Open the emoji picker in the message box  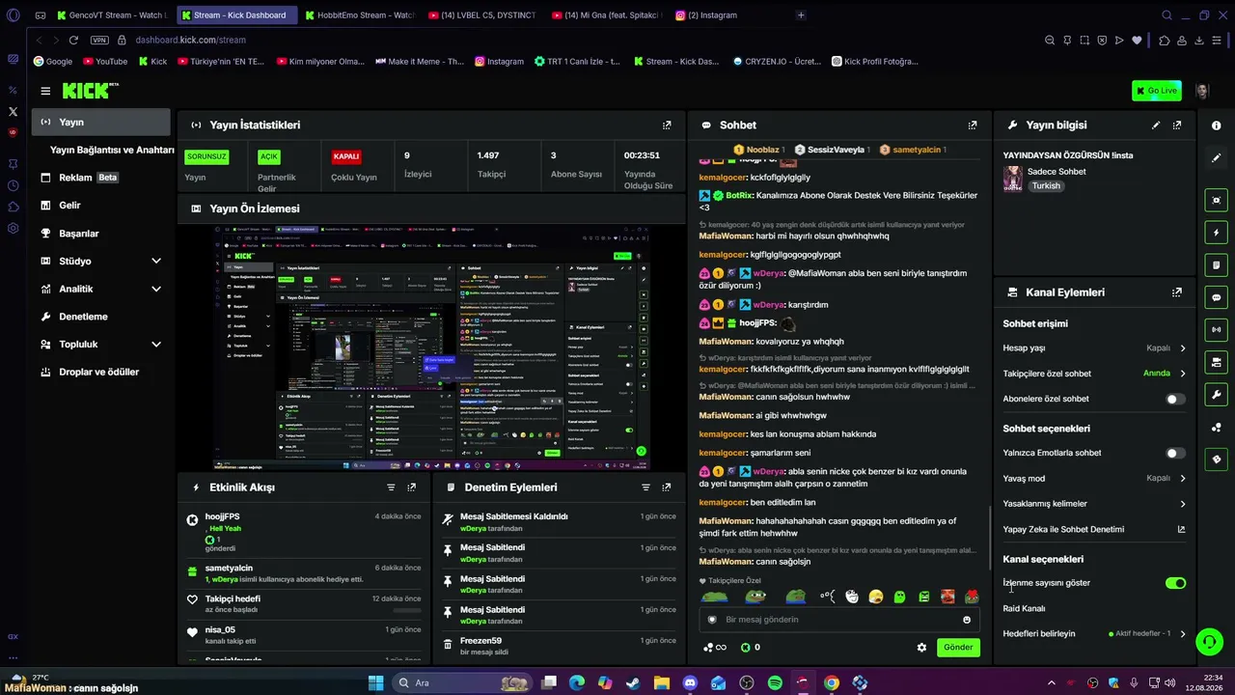pos(967,620)
